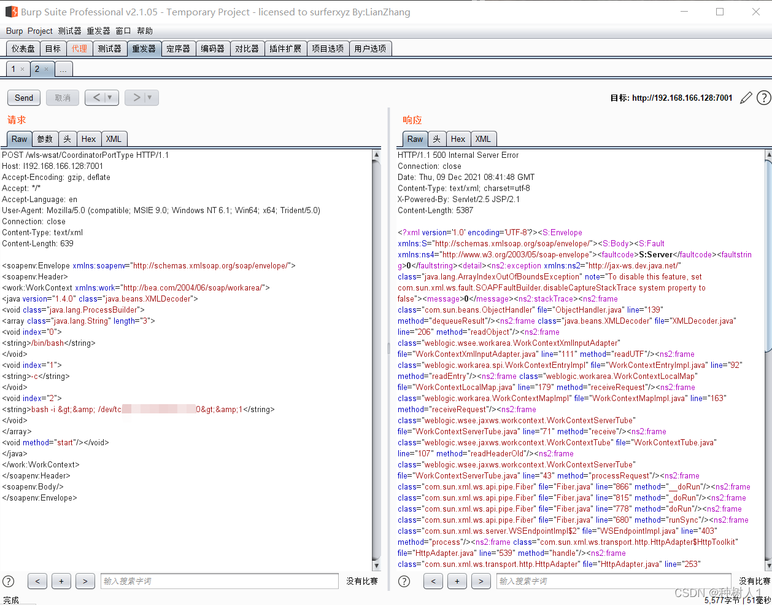The height and width of the screenshot is (605, 772).
Task: Select request 参数 view tab
Action: [x=45, y=139]
